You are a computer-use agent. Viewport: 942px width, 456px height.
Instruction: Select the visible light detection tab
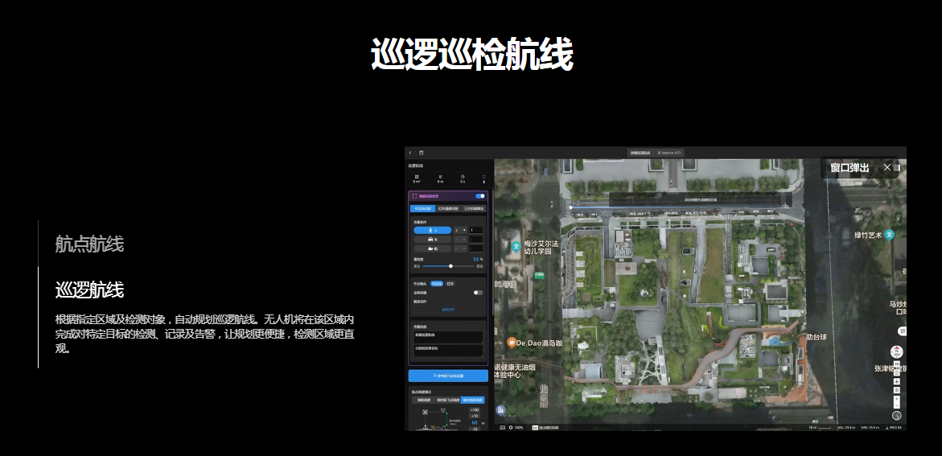pos(423,208)
